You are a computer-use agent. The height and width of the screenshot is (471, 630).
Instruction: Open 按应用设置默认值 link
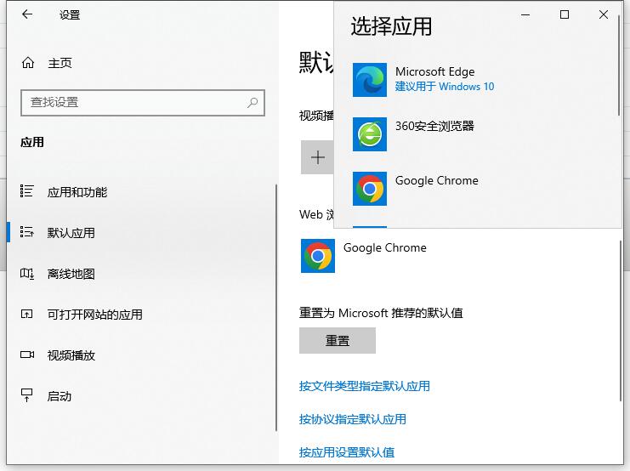click(347, 452)
